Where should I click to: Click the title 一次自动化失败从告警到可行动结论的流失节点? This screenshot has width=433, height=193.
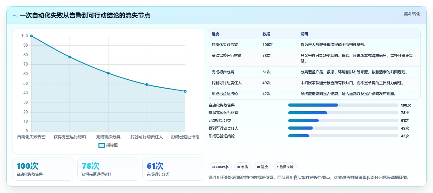(x=85, y=15)
